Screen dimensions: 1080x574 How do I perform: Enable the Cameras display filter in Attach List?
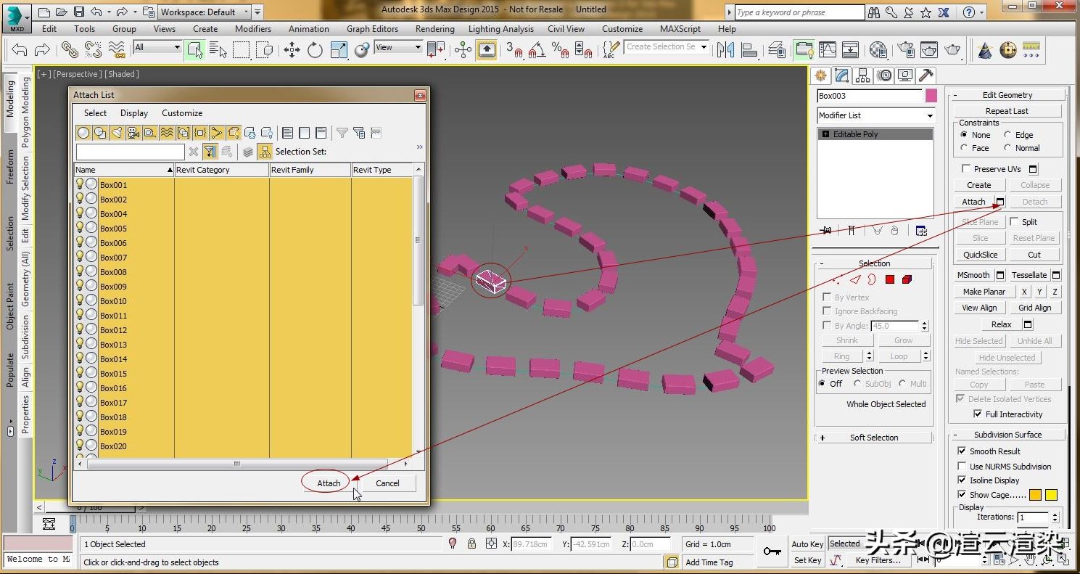tap(133, 133)
